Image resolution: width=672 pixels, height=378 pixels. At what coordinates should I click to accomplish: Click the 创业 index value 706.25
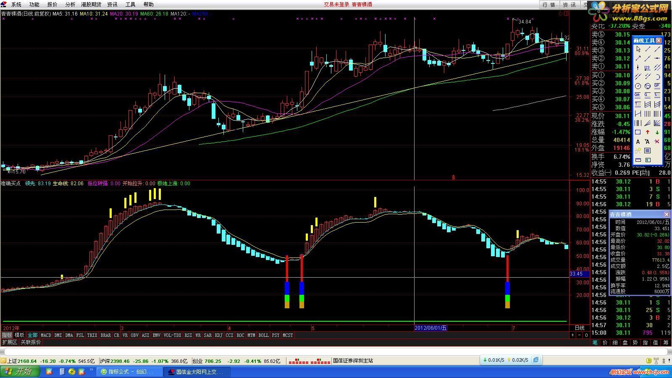click(x=213, y=361)
